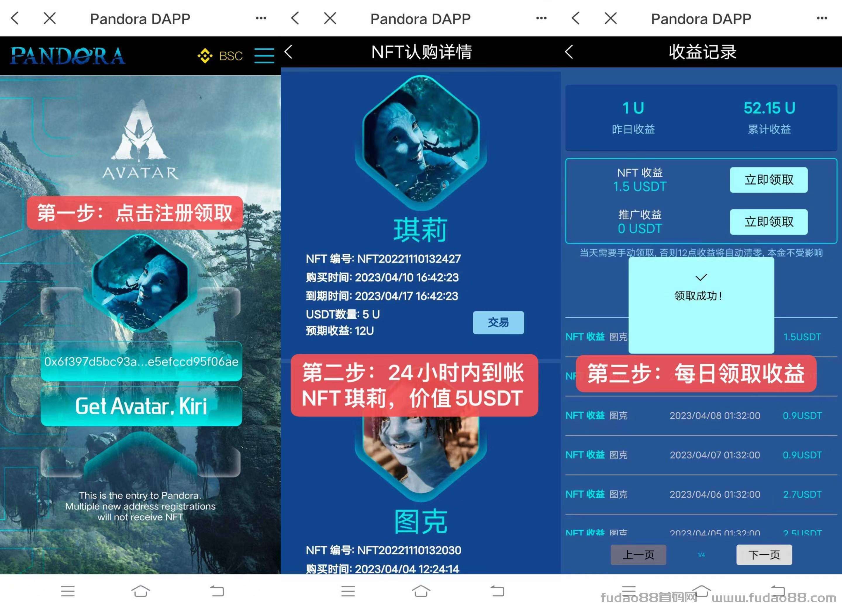842x608 pixels.
Task: Click 购买时间 2023/04/10 16:42:23 line
Action: tap(382, 277)
